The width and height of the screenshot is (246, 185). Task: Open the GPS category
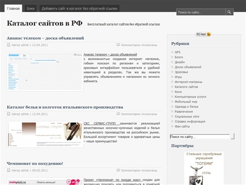178,52
